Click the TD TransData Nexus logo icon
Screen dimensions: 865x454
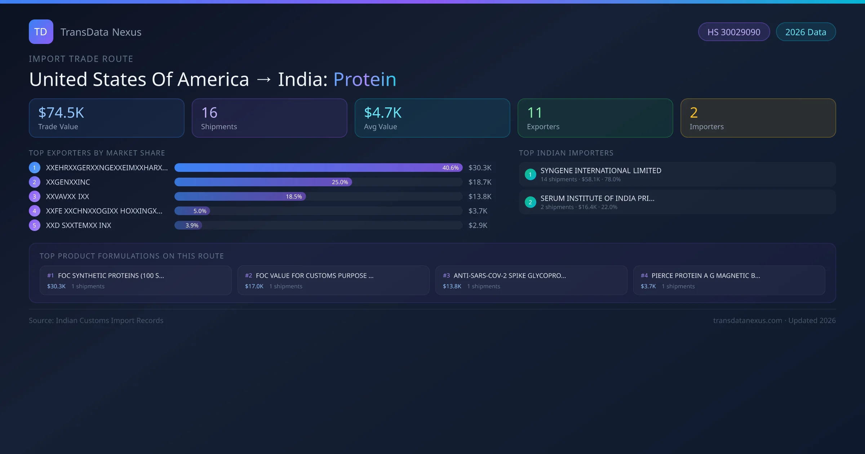(x=41, y=32)
